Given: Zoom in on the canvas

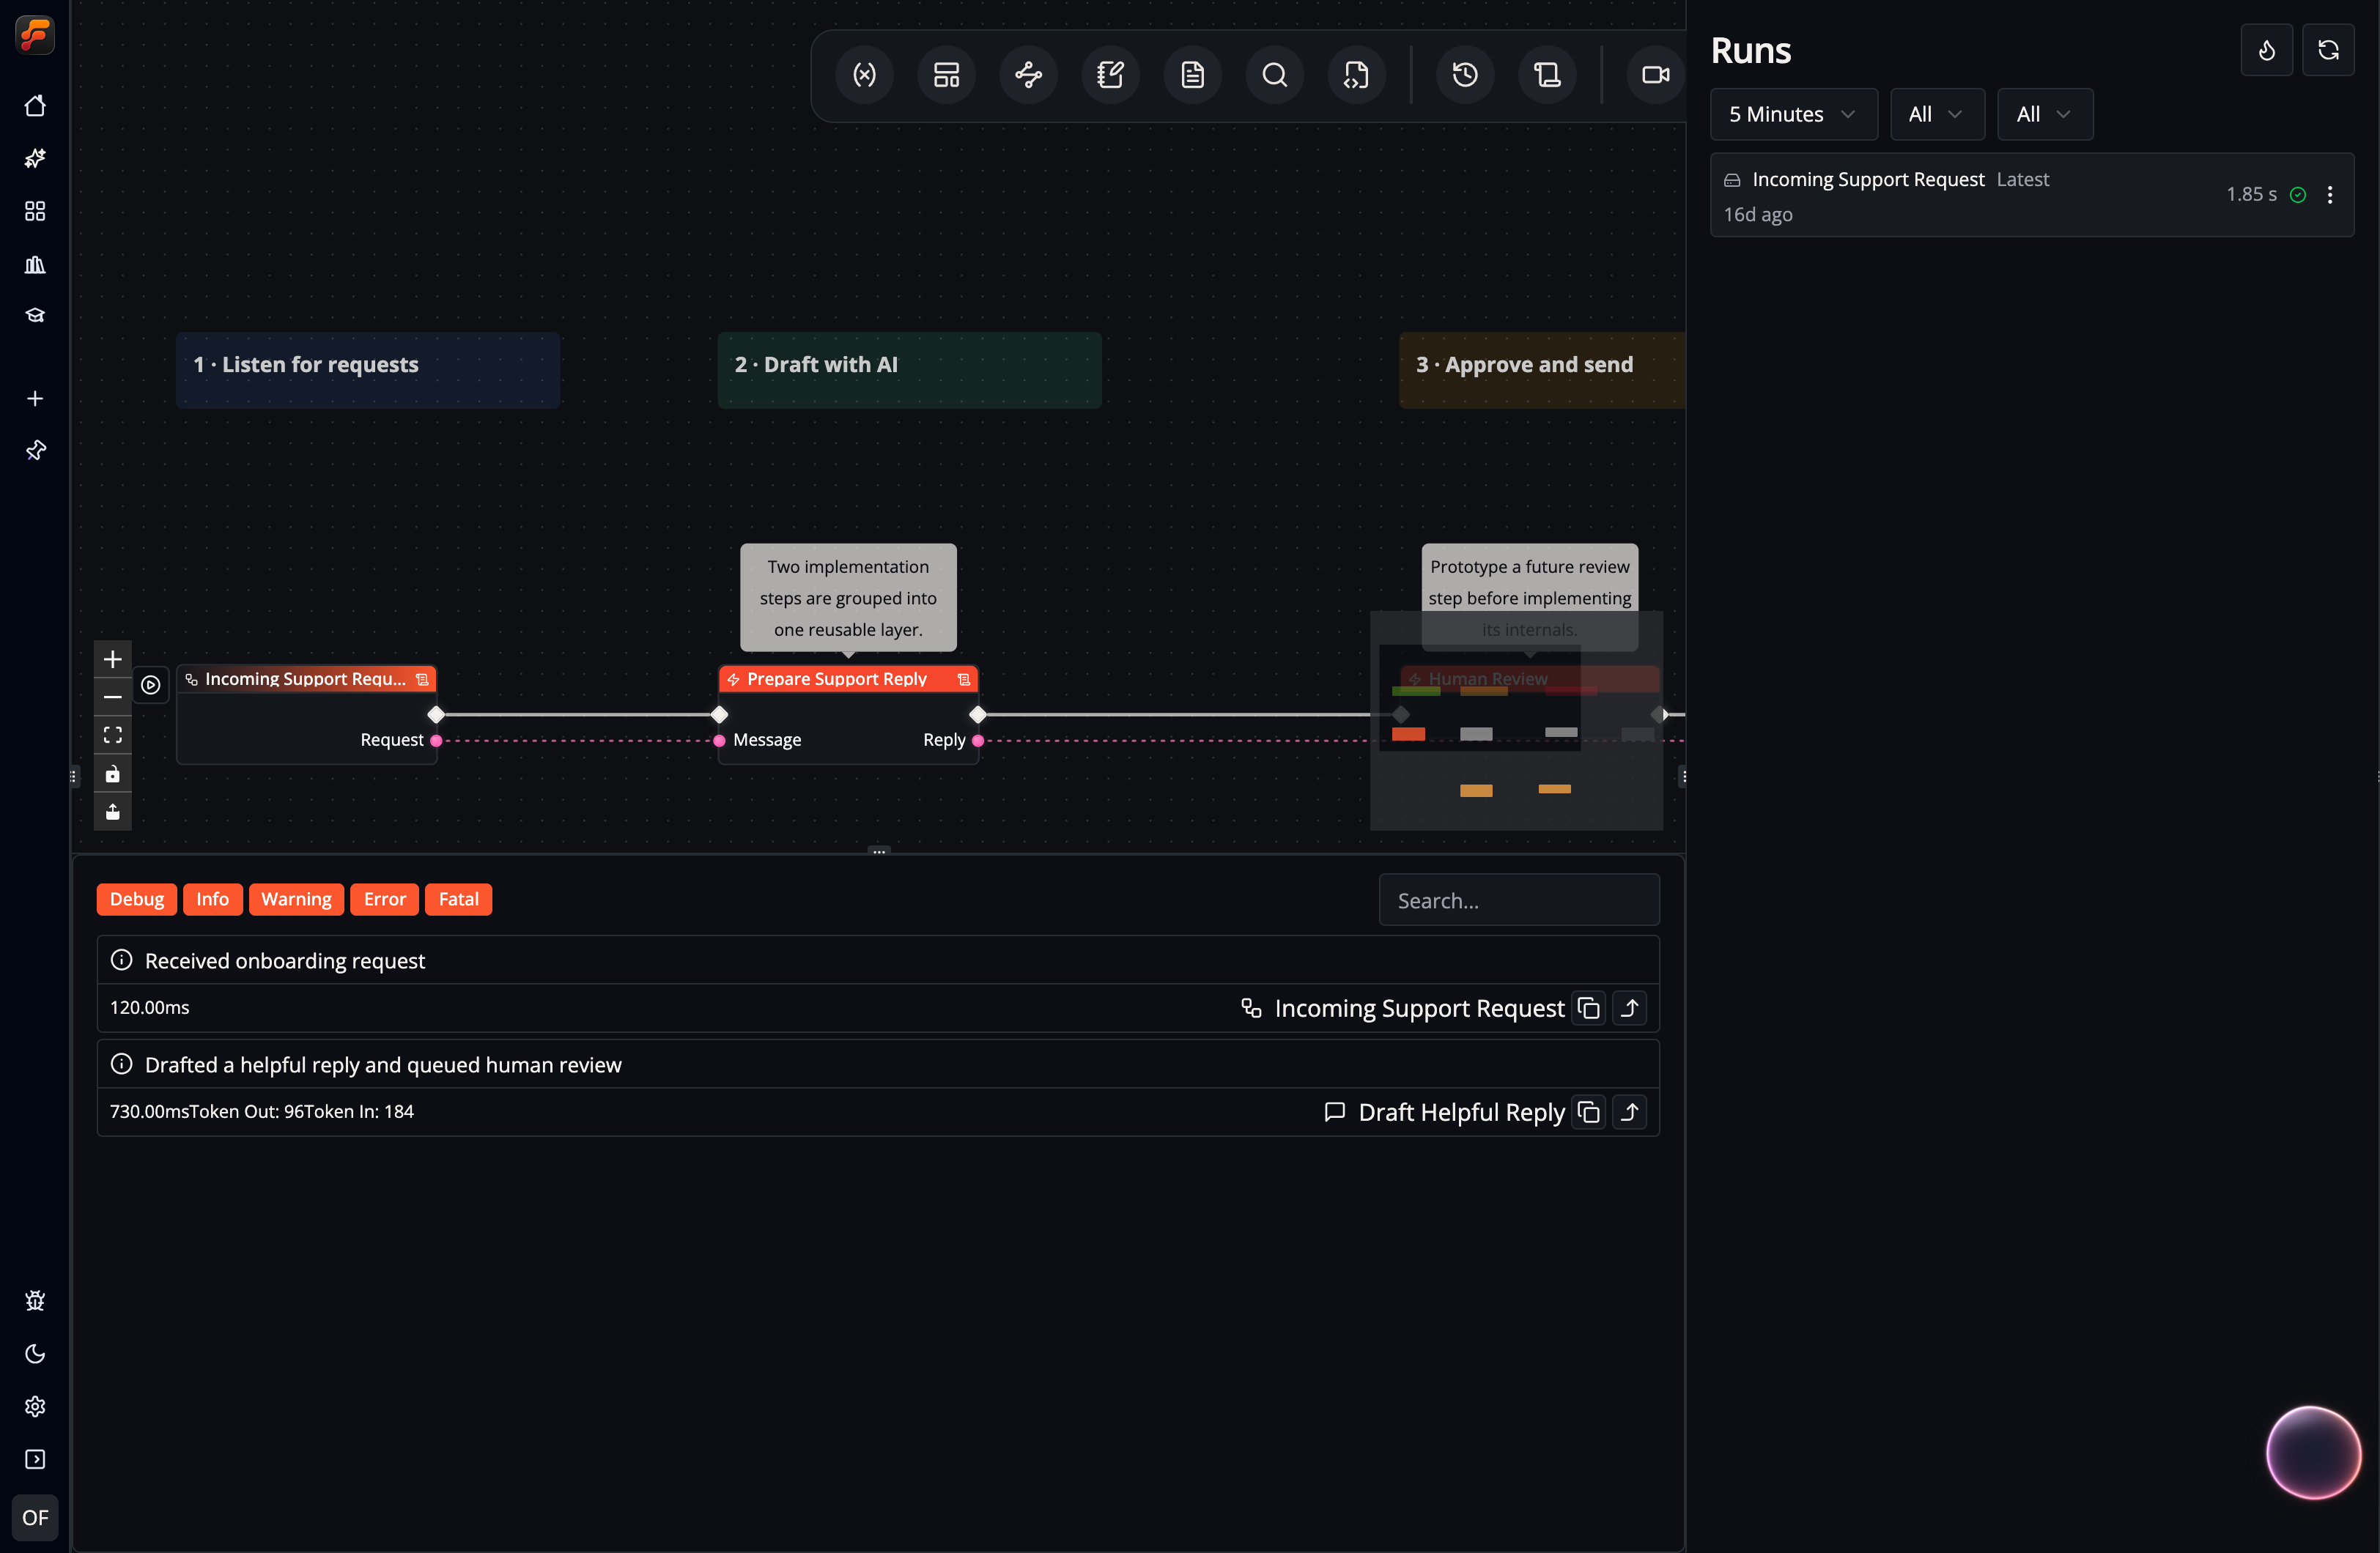Looking at the screenshot, I should [x=113, y=659].
